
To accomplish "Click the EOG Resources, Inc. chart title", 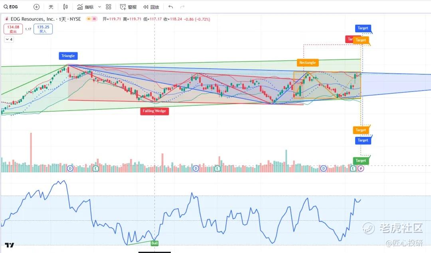I will coord(45,19).
